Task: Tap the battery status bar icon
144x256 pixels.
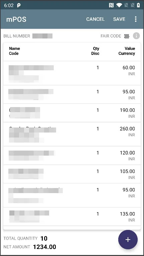Action: (138, 5)
